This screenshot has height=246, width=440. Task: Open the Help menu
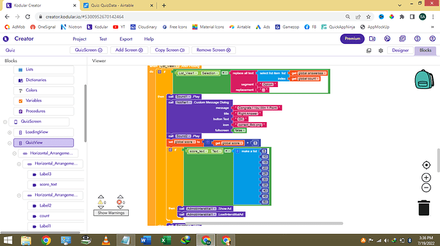point(149,39)
